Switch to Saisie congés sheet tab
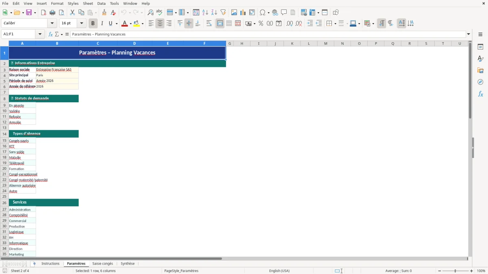This screenshot has width=488, height=274. (102, 264)
